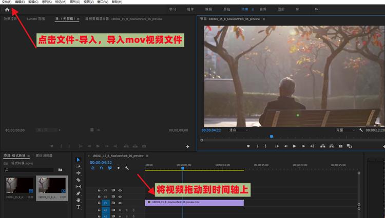Viewport: 385px width, 218px height.
Task: Step back one frame in Program monitor
Action: [x=286, y=146]
